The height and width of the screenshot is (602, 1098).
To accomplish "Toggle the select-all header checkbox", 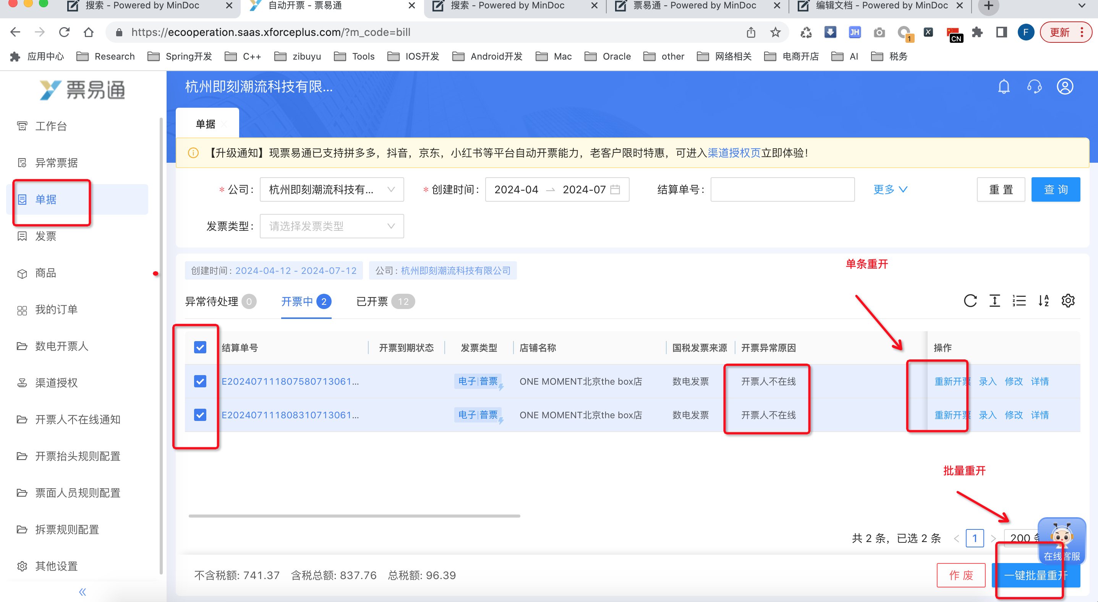I will pos(200,347).
